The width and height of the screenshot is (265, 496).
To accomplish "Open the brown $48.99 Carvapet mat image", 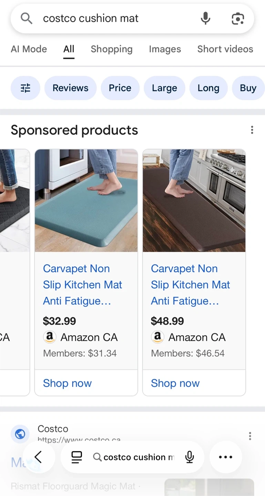I will pyautogui.click(x=194, y=200).
